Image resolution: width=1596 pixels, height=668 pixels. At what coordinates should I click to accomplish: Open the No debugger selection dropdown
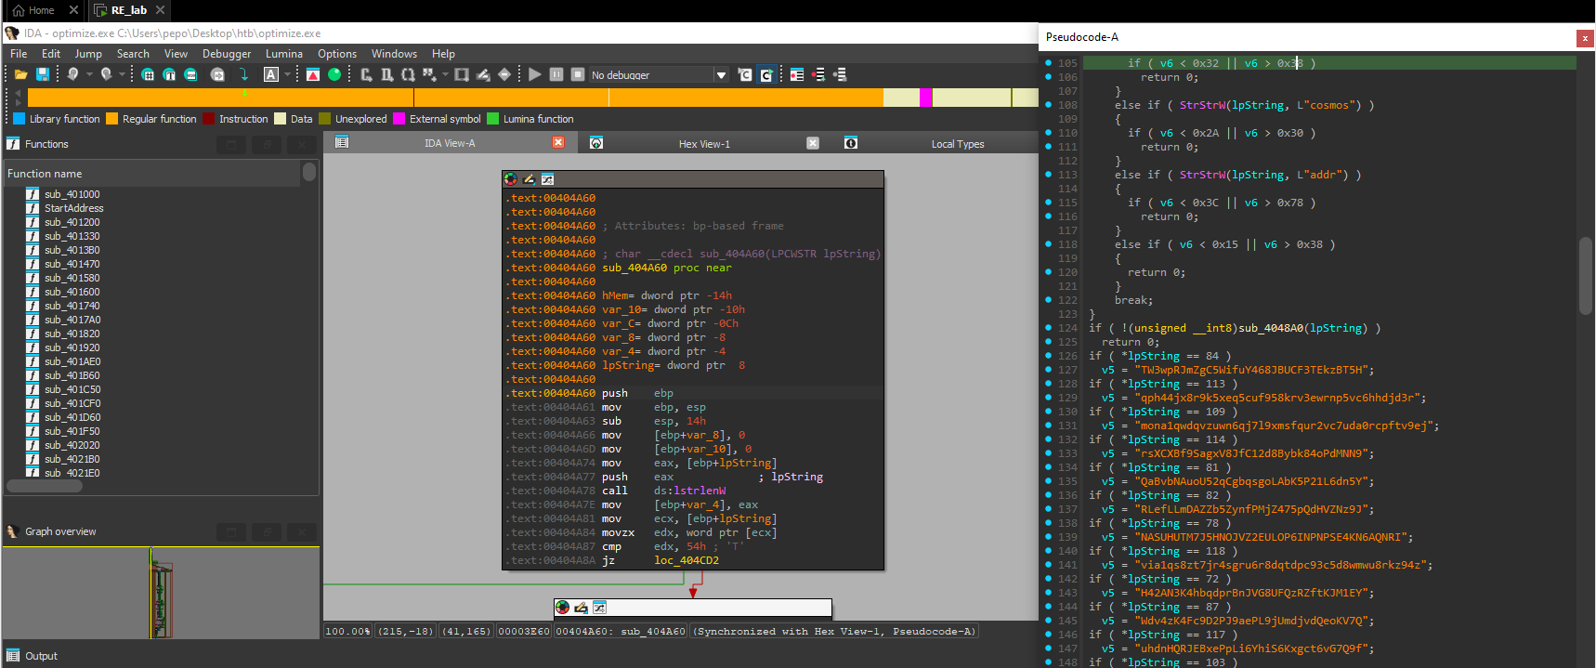tap(721, 75)
